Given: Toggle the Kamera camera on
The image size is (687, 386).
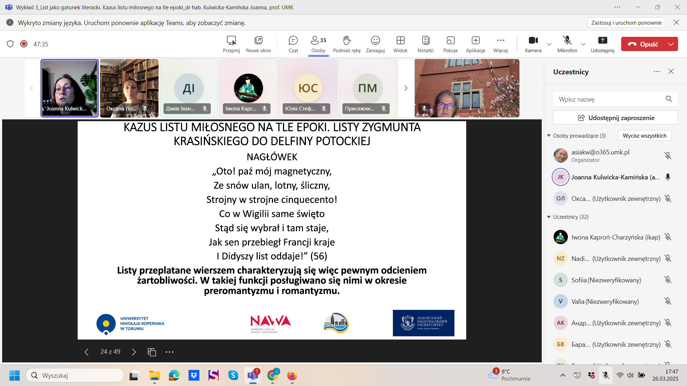Looking at the screenshot, I should coord(533,44).
